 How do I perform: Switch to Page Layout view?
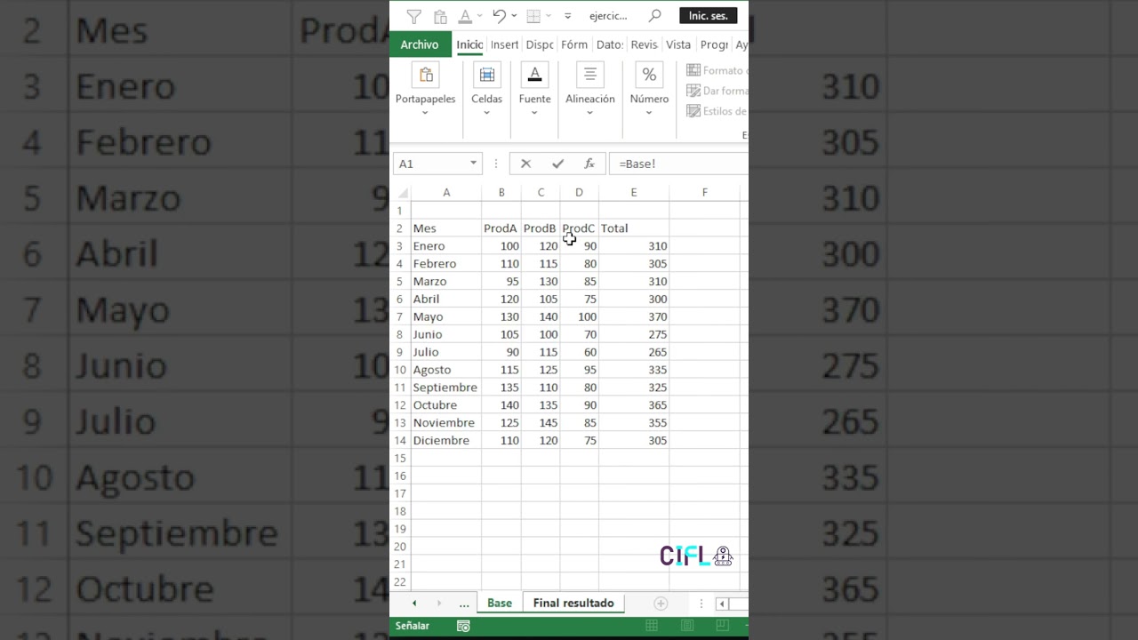click(x=687, y=626)
